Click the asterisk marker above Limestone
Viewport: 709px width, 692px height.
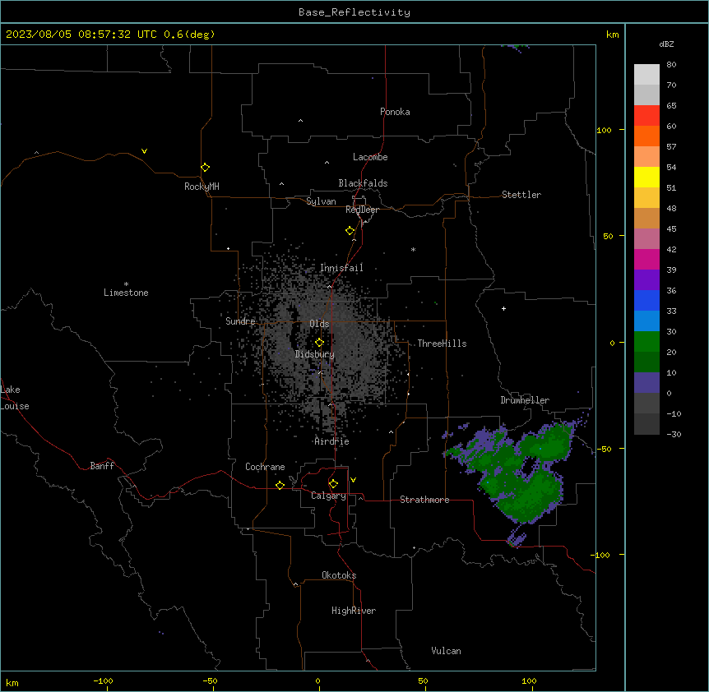pyautogui.click(x=126, y=284)
